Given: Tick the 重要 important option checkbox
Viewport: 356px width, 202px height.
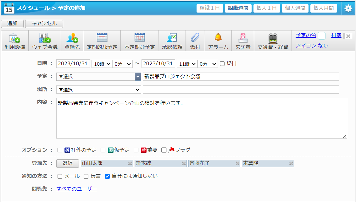Looking at the screenshot, I should (x=136, y=150).
